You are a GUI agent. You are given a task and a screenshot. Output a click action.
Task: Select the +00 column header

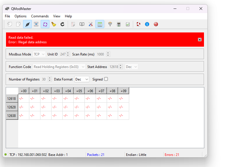pos(24,91)
